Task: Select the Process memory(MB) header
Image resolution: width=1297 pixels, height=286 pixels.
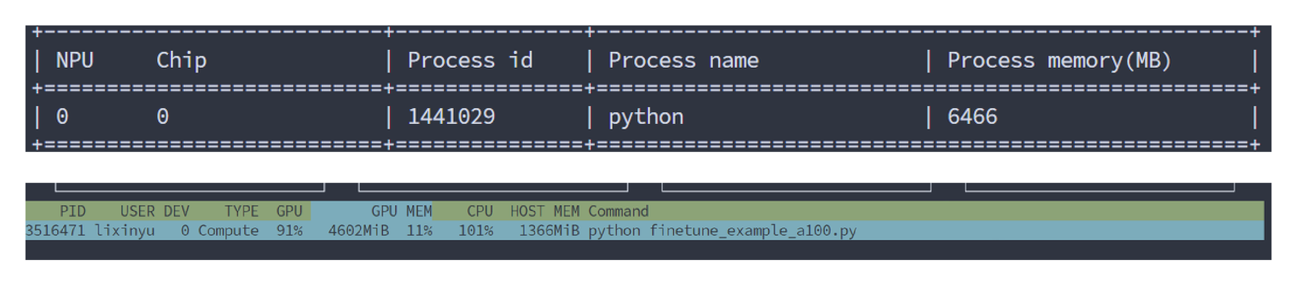Action: coord(1059,60)
